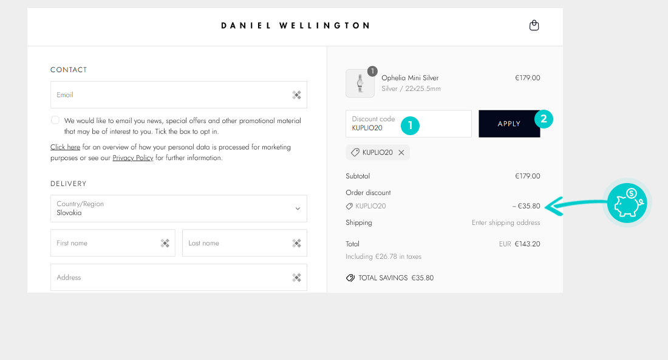Image resolution: width=668 pixels, height=360 pixels.
Task: Tick the email newsletter opt-in checkbox
Action: click(x=55, y=120)
